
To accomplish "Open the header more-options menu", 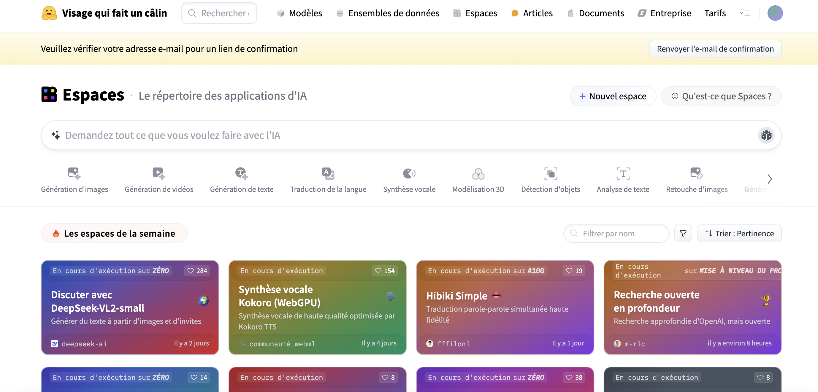I will coord(745,13).
